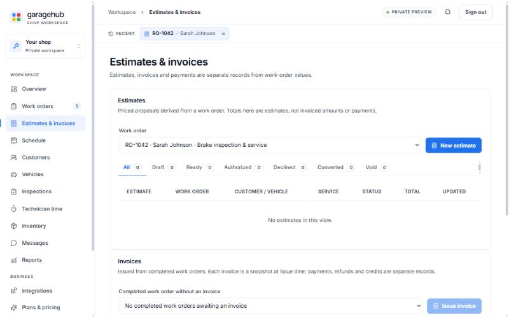Open the Work order dropdown
Screen dimensions: 509x318
[x=269, y=145]
